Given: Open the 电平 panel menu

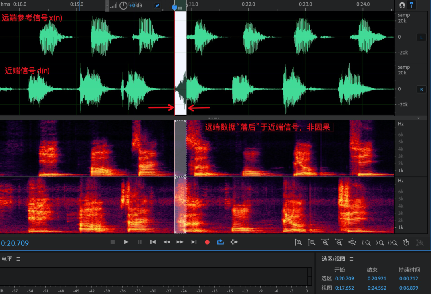Looking at the screenshot, I should (x=18, y=259).
